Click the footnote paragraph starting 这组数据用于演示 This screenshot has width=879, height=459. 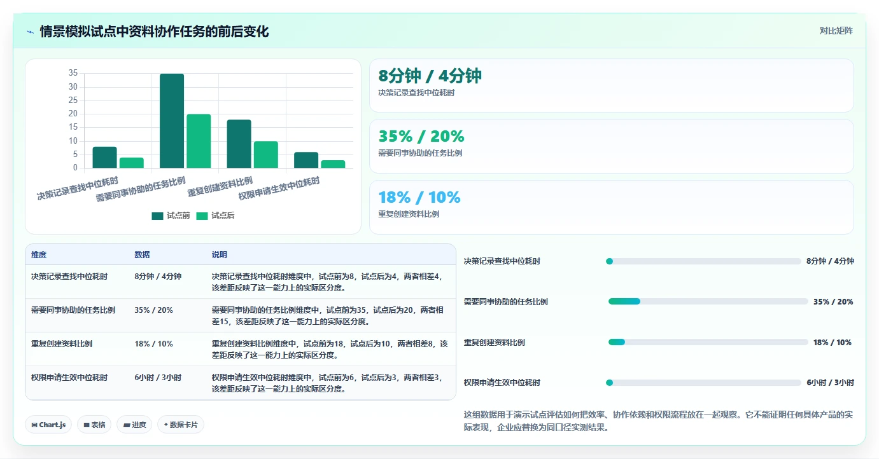point(658,421)
